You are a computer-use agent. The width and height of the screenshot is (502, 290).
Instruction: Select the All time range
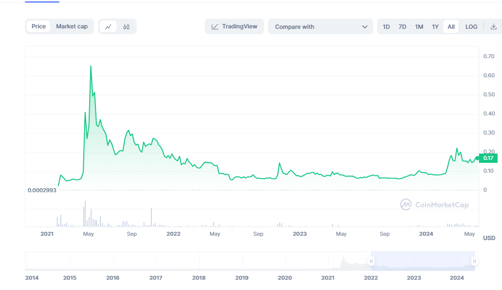tap(451, 27)
